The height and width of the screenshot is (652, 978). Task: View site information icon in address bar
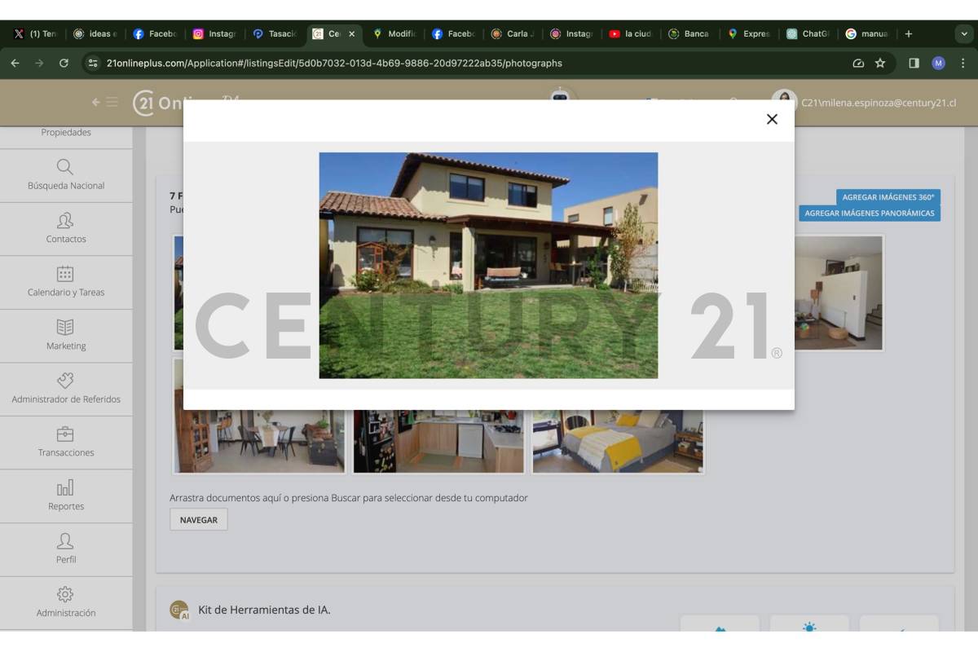(93, 63)
